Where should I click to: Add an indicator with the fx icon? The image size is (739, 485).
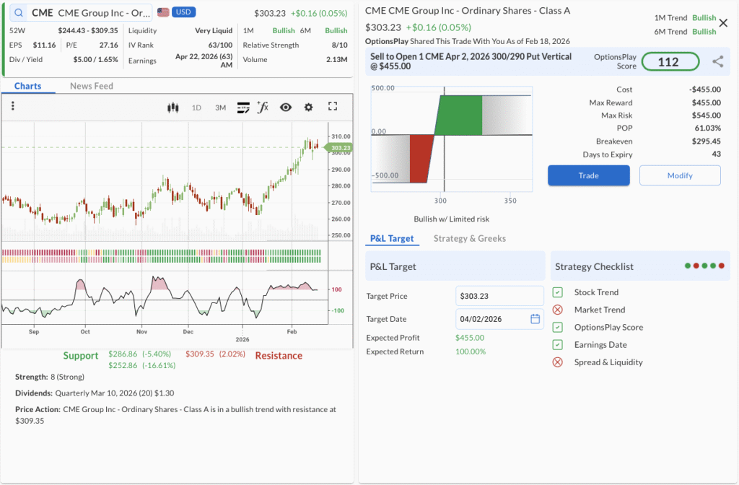(263, 108)
